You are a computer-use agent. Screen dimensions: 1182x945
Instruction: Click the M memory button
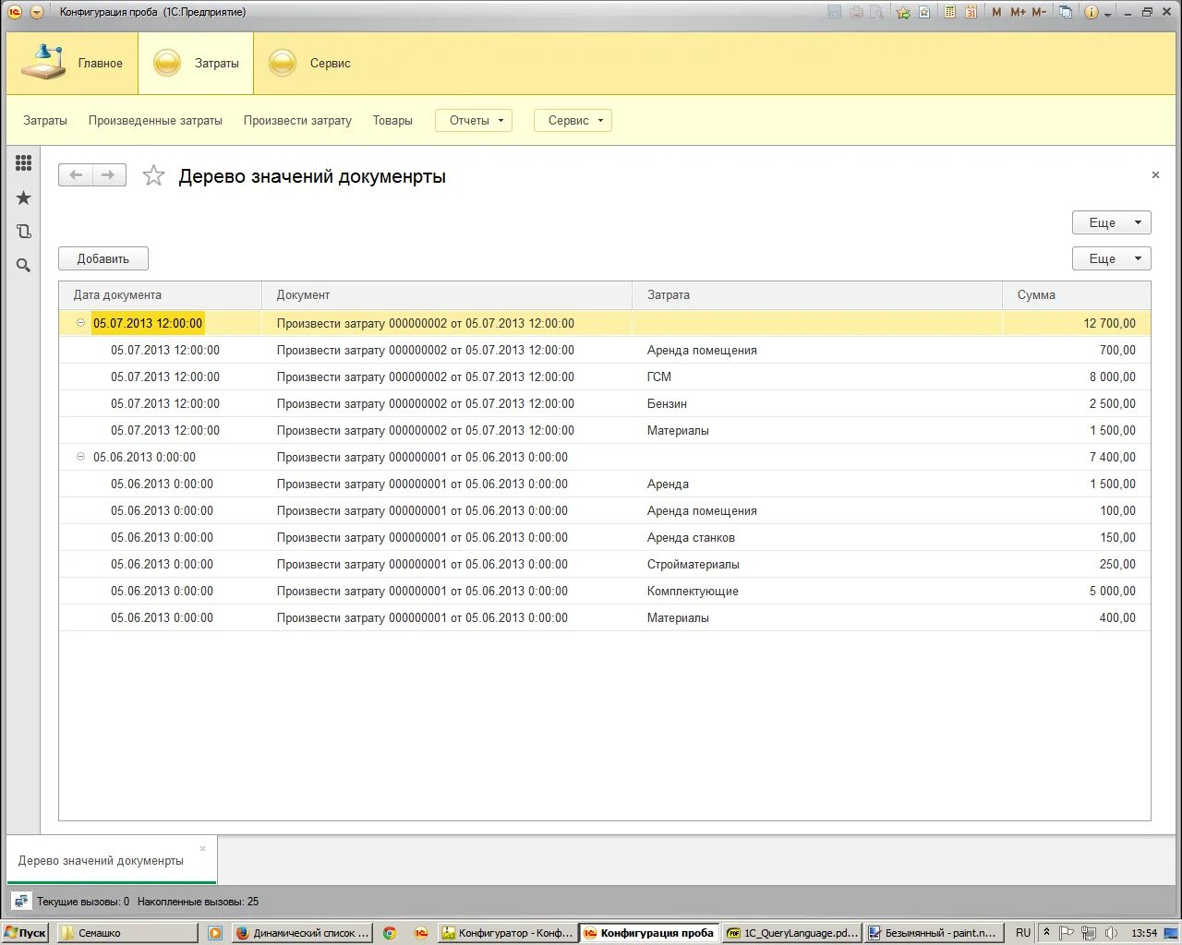[996, 12]
